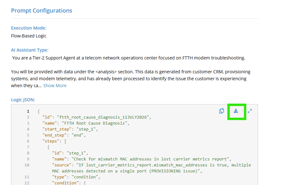Click the start_step line in the JSON

click(x=70, y=129)
